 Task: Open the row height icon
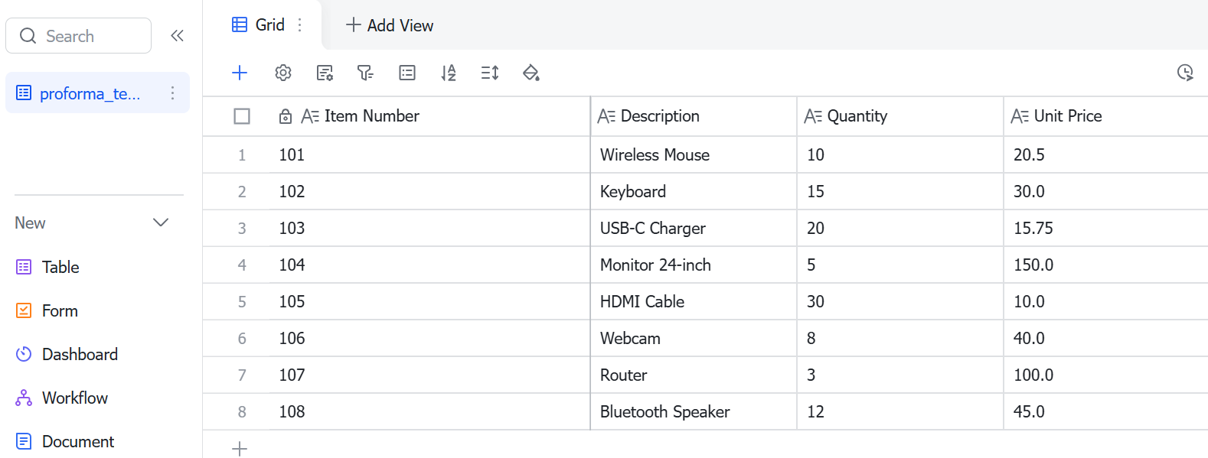[490, 73]
